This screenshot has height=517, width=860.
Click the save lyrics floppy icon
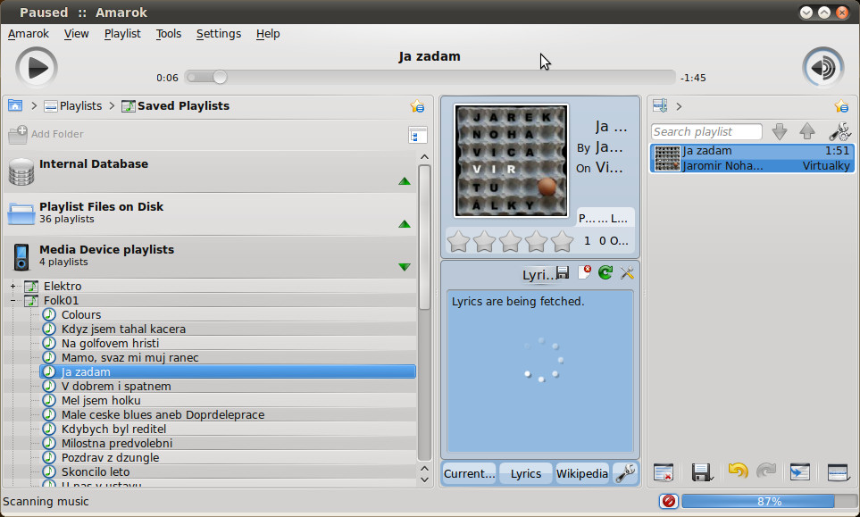coord(563,273)
